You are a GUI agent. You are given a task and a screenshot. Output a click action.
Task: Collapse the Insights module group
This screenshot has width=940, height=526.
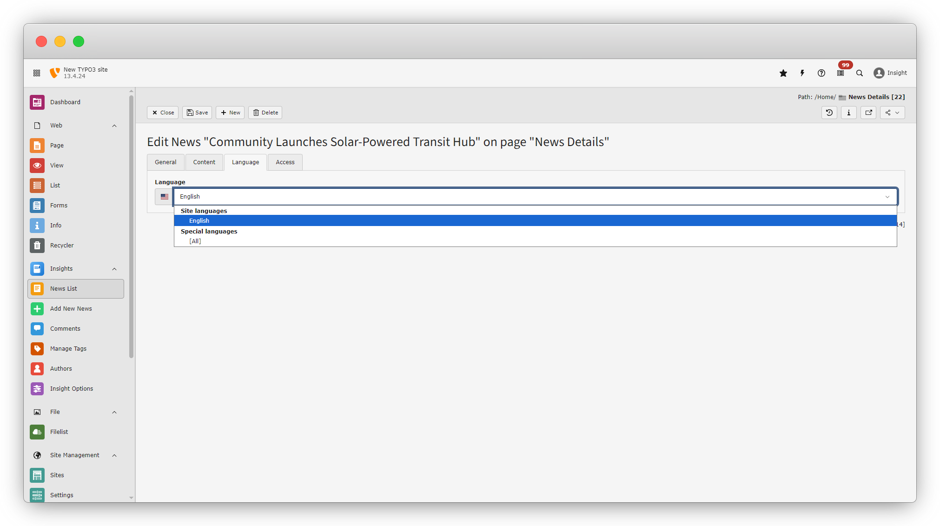tap(114, 269)
